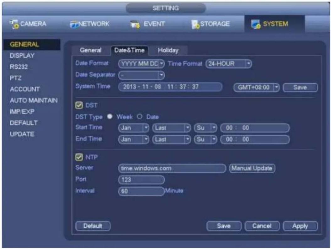331x249 pixels.
Task: Open Start Time month dropdown
Action: (x=133, y=128)
